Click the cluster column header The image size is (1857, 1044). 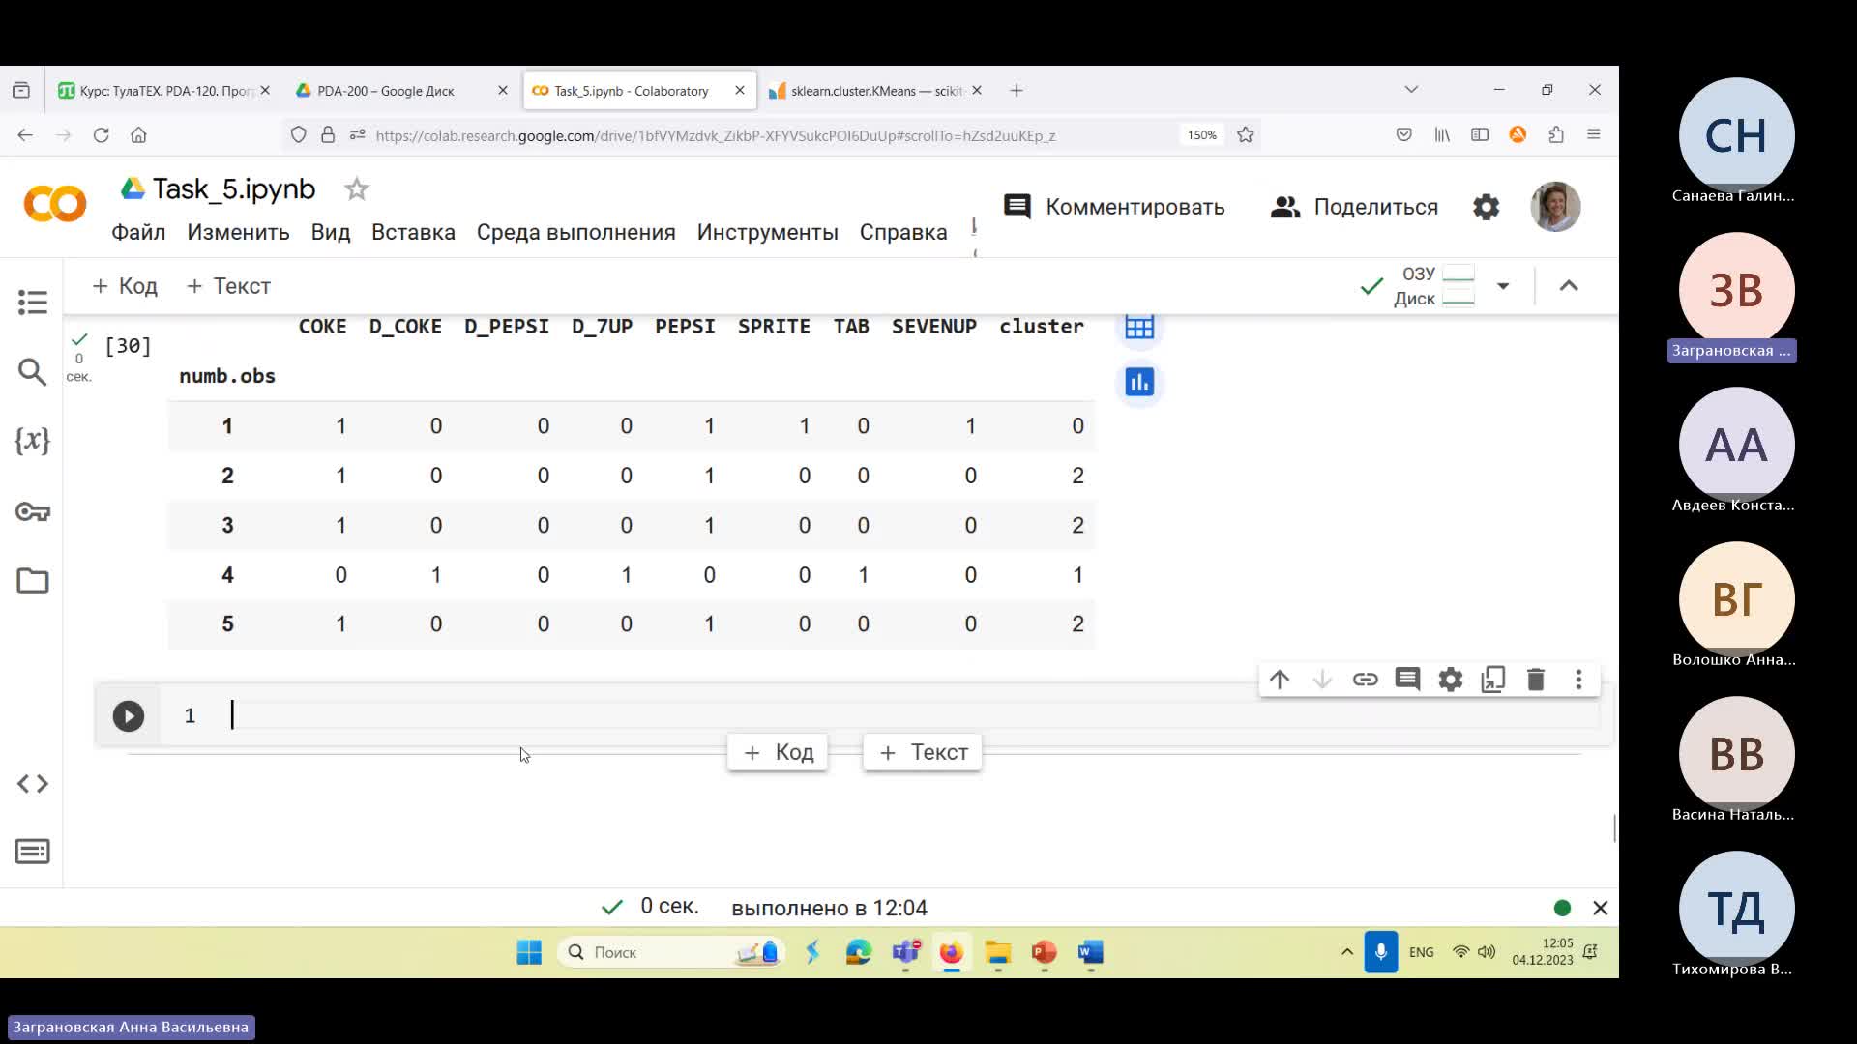pos(1041,327)
